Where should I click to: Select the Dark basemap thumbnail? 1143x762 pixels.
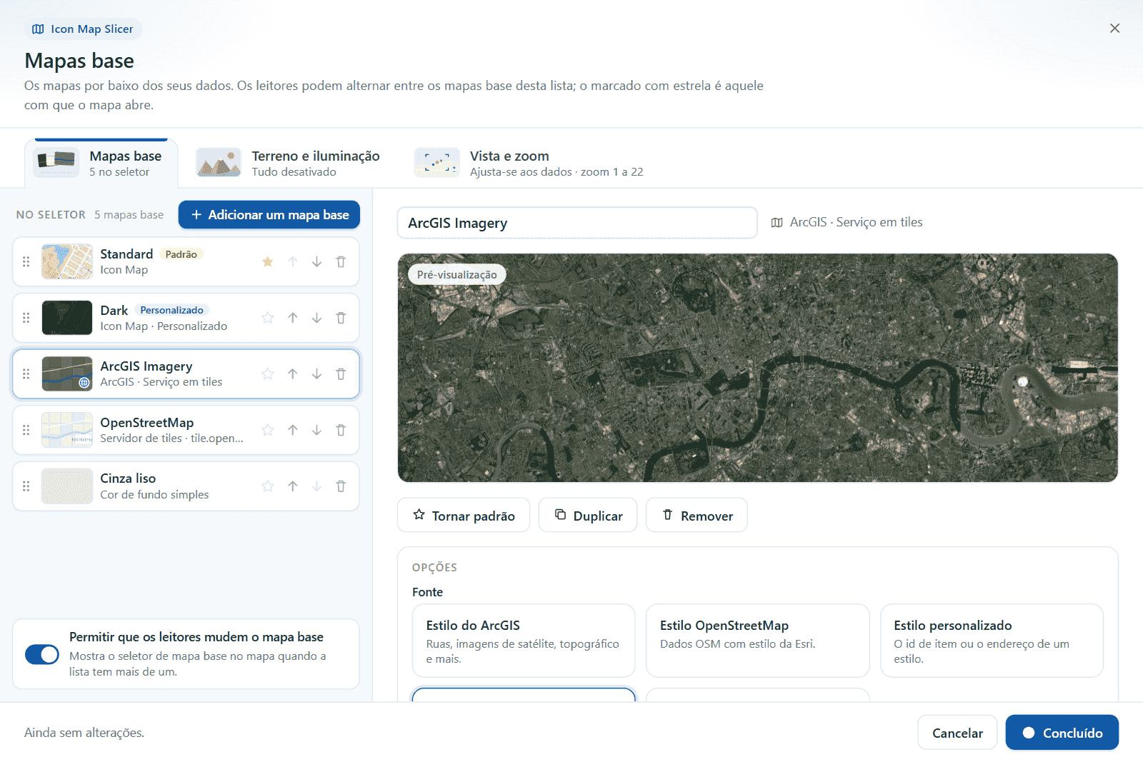tap(67, 318)
